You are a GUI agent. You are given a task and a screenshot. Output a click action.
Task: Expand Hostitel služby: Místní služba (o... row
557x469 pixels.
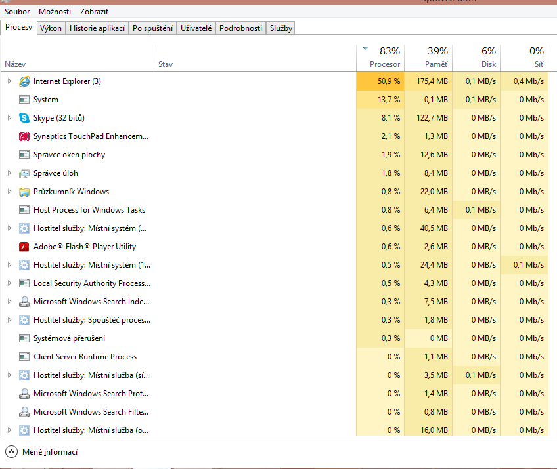9,430
